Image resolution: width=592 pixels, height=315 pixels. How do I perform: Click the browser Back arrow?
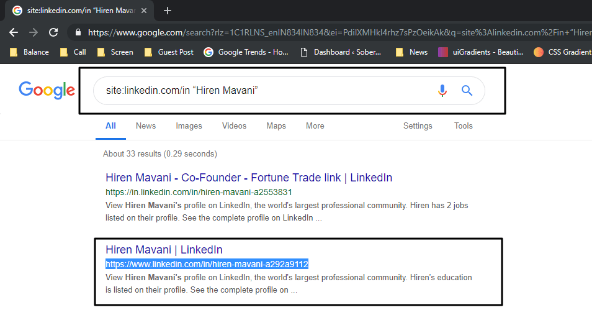point(14,32)
